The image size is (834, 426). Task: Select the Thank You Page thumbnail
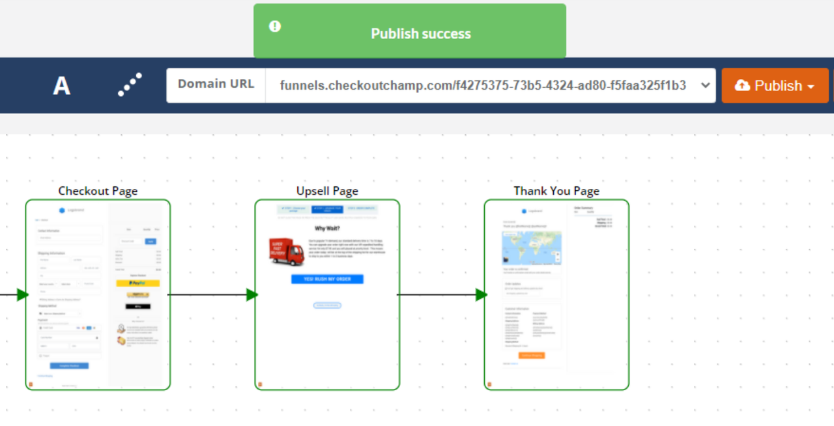point(556,294)
